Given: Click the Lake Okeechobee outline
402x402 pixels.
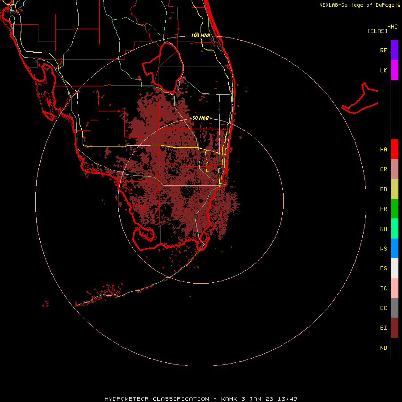Looking at the screenshot, I should pos(163,68).
